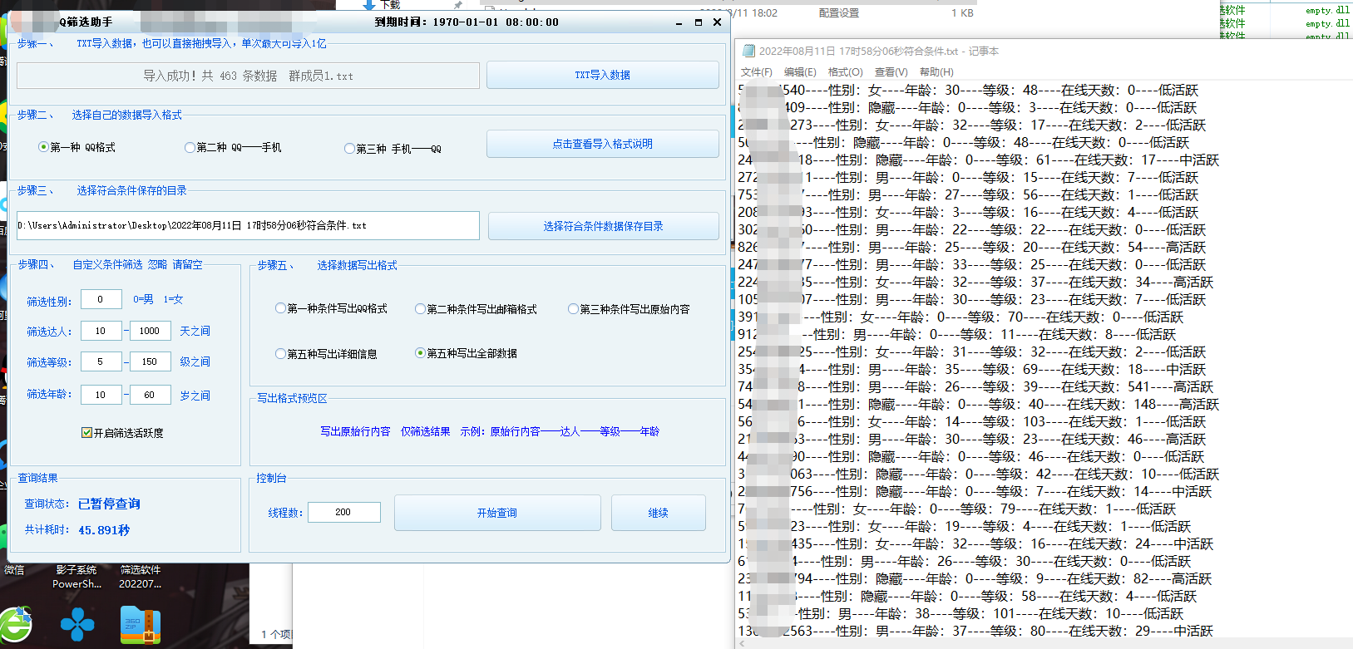Click the 筛选等级 minimum field showing 5

point(101,361)
